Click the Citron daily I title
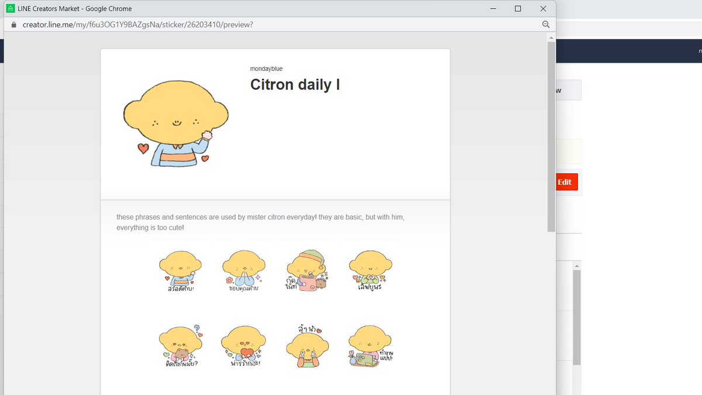This screenshot has height=395, width=702. click(295, 85)
